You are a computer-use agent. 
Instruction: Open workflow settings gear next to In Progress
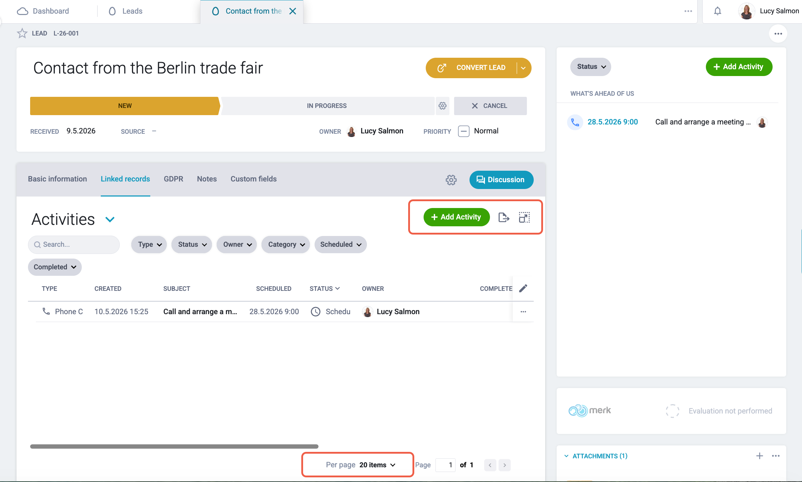443,106
